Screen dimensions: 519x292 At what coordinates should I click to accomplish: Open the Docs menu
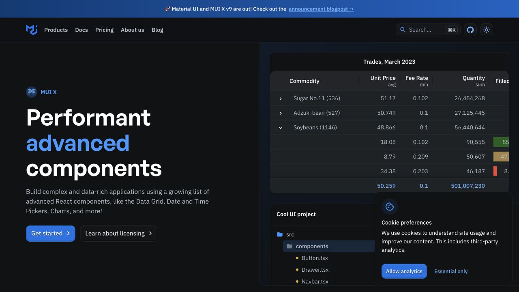click(x=81, y=30)
